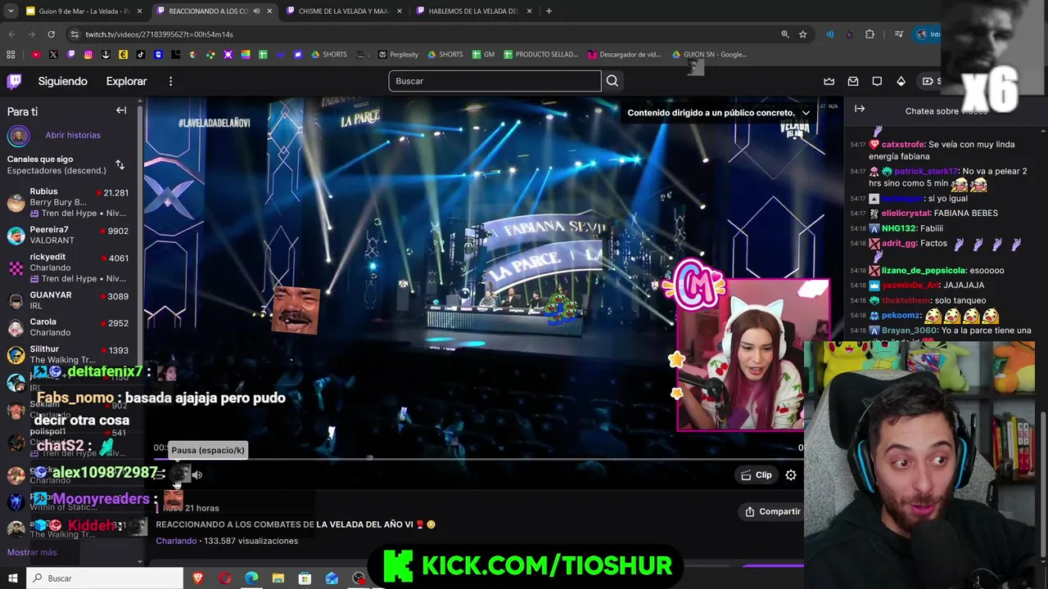Open Twitch whispers speech bubble icon
1048x589 pixels.
pyautogui.click(x=877, y=81)
